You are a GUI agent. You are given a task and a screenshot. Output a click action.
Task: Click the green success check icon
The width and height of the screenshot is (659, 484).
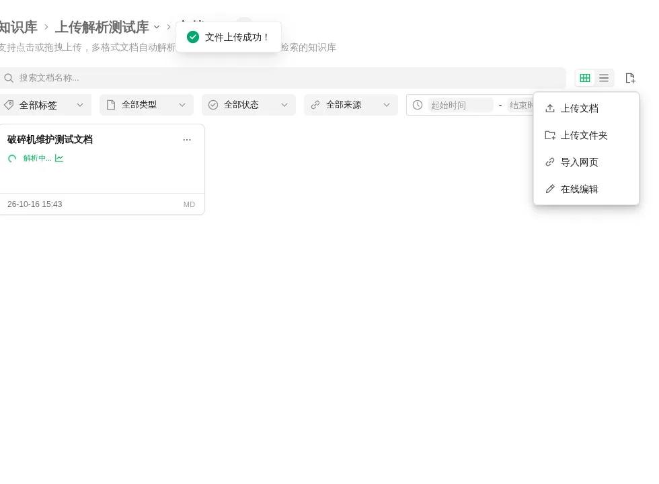193,38
